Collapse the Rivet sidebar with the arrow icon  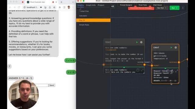tap(113, 6)
